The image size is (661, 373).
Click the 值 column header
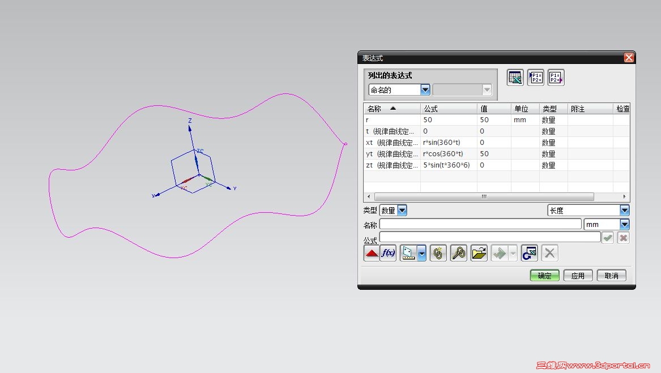coord(494,109)
